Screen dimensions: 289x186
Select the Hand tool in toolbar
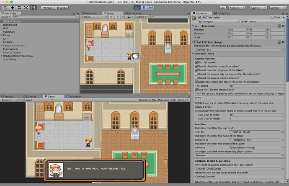(x=5, y=8)
